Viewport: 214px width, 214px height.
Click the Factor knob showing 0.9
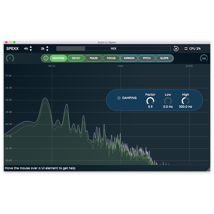tap(150, 101)
